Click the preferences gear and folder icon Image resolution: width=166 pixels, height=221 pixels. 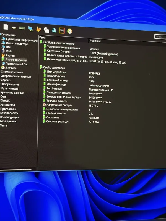[x=46, y=30]
